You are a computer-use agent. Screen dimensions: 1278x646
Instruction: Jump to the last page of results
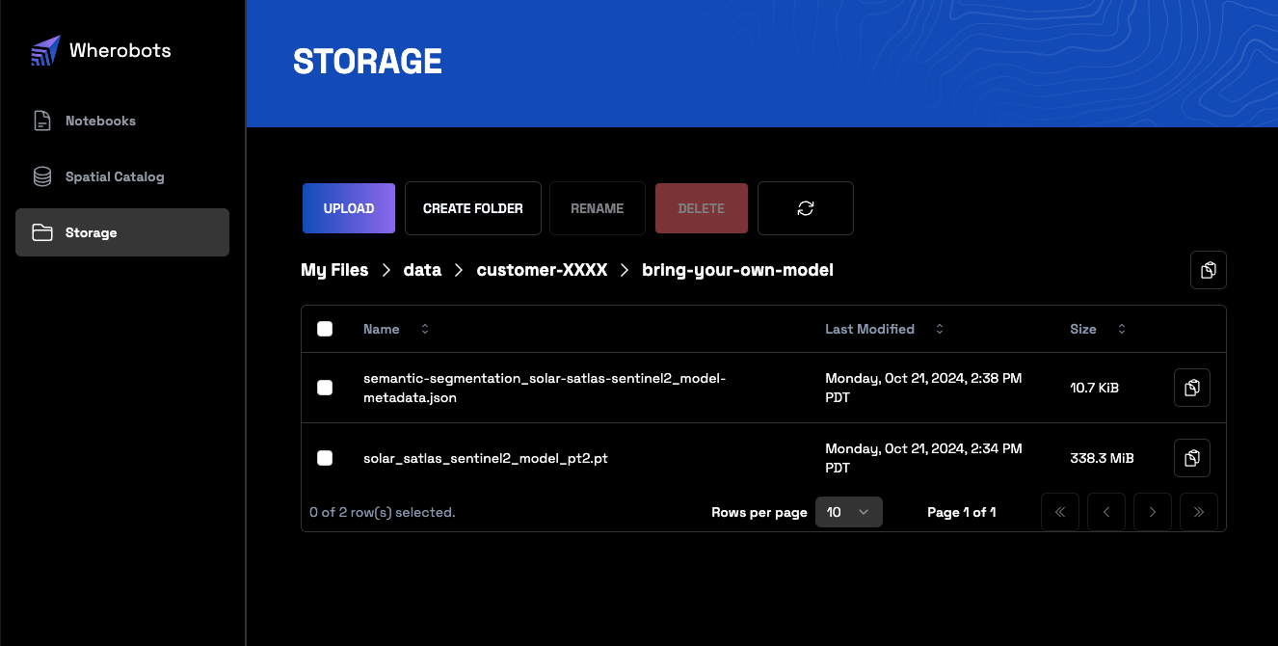tap(1198, 511)
